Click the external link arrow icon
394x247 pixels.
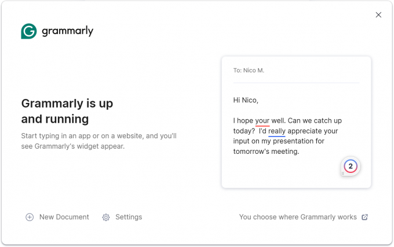364,217
